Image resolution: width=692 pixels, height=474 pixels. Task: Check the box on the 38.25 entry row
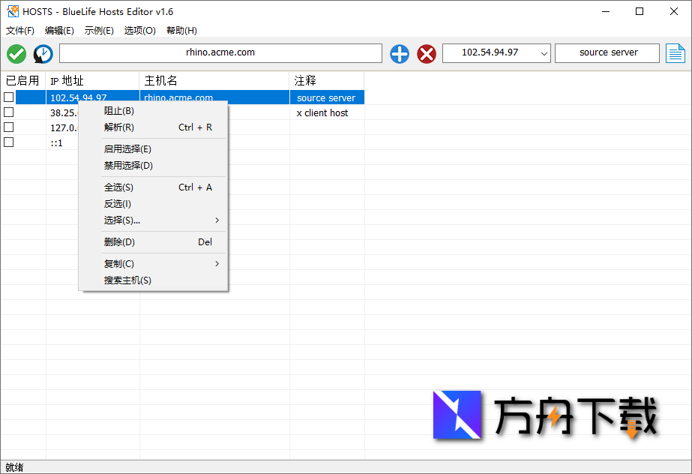tap(8, 111)
